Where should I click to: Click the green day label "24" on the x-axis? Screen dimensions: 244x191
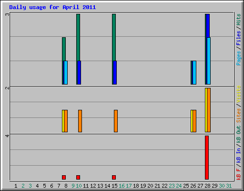coord(179,186)
